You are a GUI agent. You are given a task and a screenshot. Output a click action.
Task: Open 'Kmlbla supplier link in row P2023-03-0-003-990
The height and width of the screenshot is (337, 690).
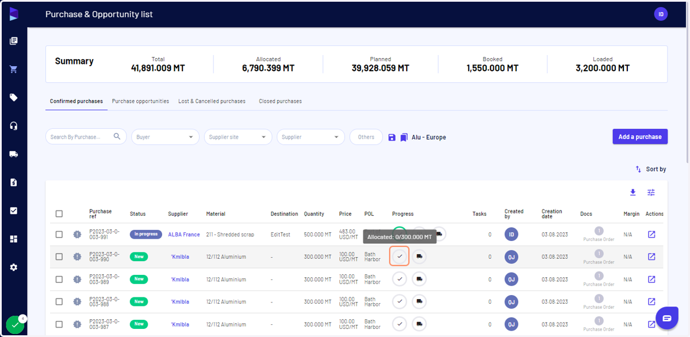[180, 257]
